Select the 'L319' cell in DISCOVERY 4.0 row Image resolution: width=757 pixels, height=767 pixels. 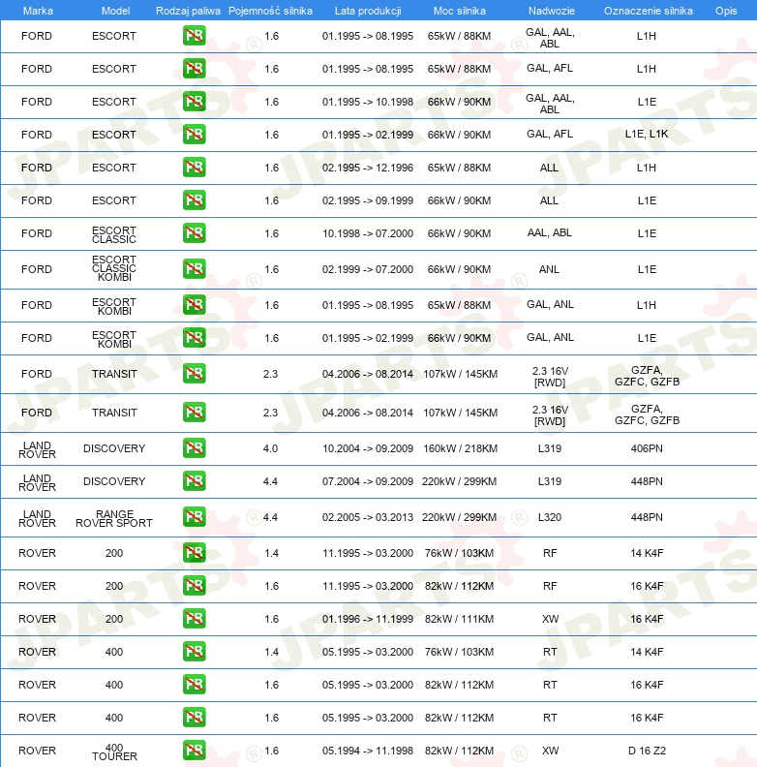[x=549, y=448]
